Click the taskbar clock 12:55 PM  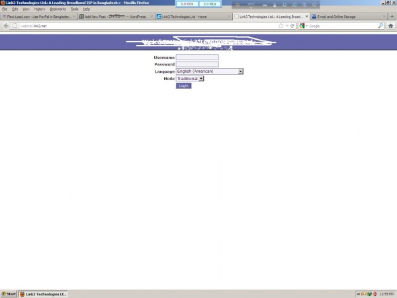point(386,294)
